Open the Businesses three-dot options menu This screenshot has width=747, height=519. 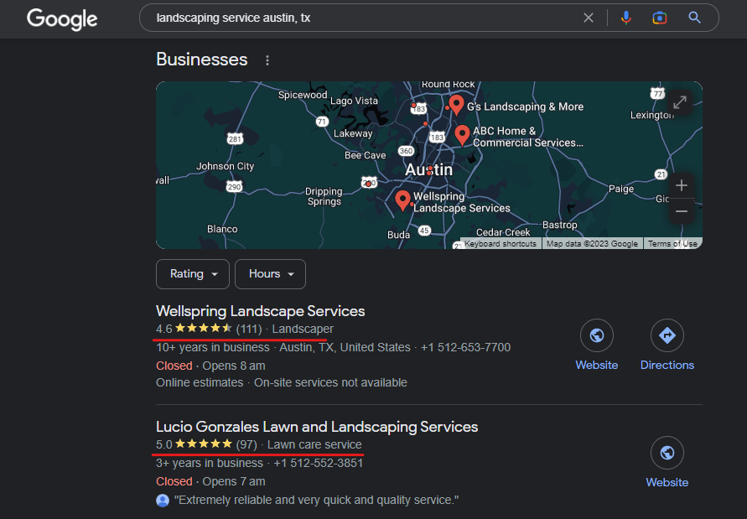click(267, 60)
